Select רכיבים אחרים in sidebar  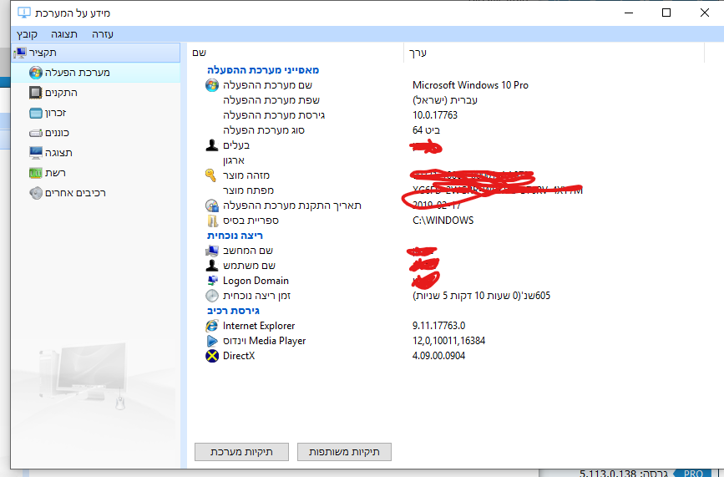75,193
